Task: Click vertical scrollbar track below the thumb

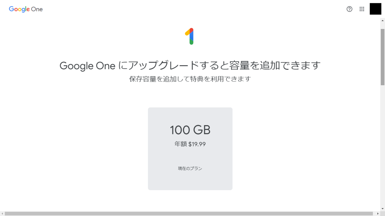Action: (x=383, y=148)
